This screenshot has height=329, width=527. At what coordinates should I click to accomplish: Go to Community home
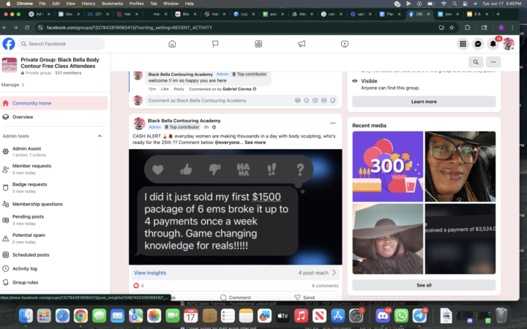point(54,103)
